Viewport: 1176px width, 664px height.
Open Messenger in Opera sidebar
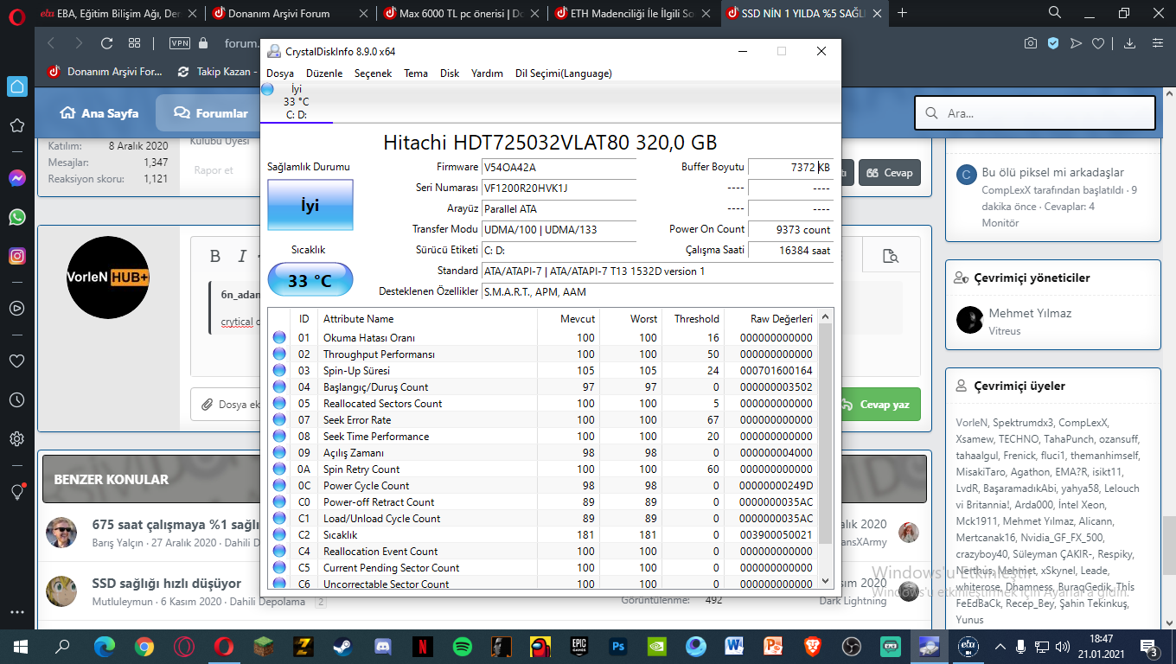16,178
